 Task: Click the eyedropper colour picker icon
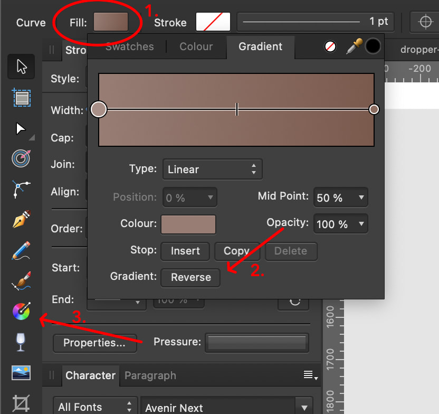point(352,46)
